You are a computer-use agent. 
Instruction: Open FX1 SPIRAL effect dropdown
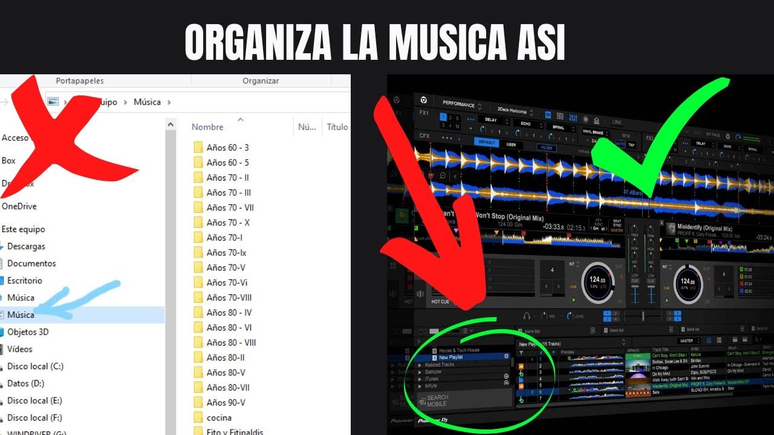[x=561, y=127]
